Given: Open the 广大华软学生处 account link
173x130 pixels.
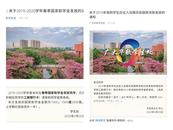Looking at the screenshot, I should (97, 23).
